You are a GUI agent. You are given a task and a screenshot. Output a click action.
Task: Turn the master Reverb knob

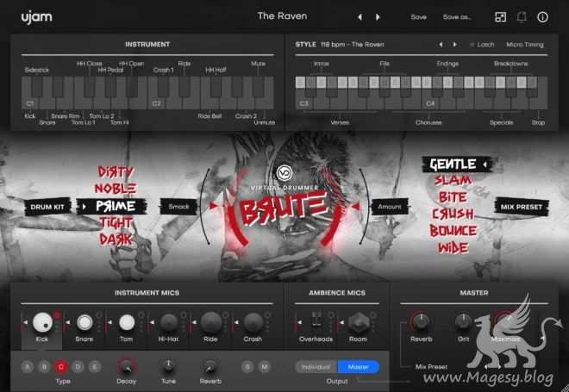[x=421, y=321]
